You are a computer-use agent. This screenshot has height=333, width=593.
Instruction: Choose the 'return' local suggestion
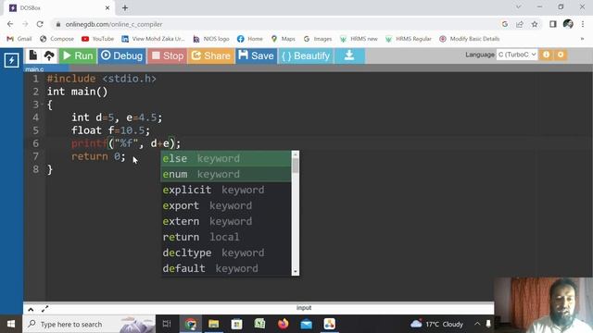[226, 237]
